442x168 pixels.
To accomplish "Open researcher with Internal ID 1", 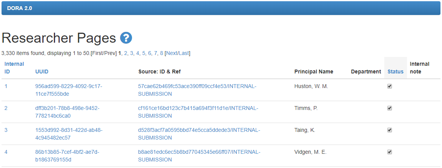I will point(6,86).
